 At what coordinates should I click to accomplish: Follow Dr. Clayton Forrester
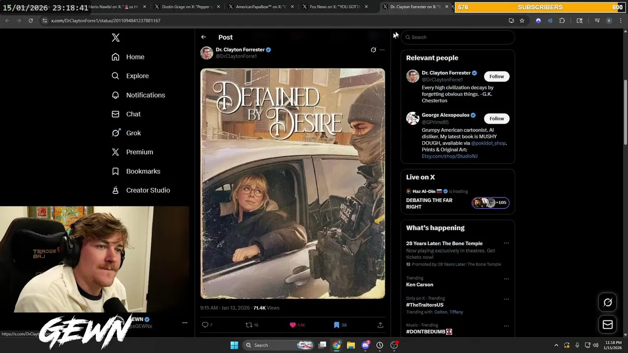pyautogui.click(x=497, y=76)
